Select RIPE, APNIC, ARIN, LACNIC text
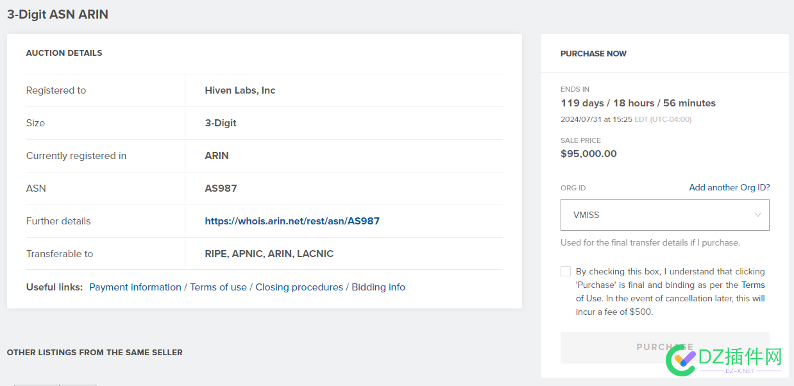Image resolution: width=794 pixels, height=386 pixels. [x=269, y=253]
